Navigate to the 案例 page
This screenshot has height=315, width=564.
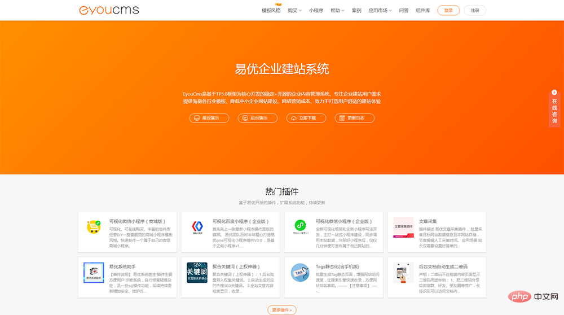click(x=356, y=10)
